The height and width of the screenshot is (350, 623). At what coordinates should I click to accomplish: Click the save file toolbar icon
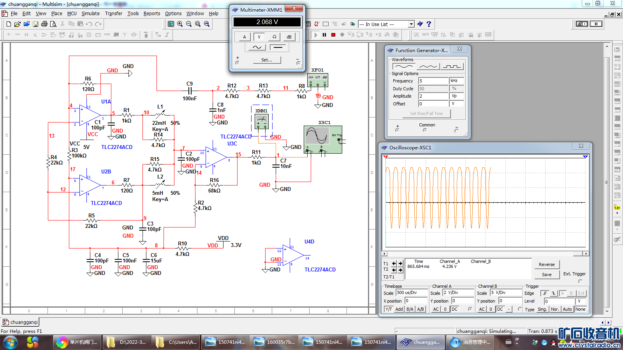[35, 24]
